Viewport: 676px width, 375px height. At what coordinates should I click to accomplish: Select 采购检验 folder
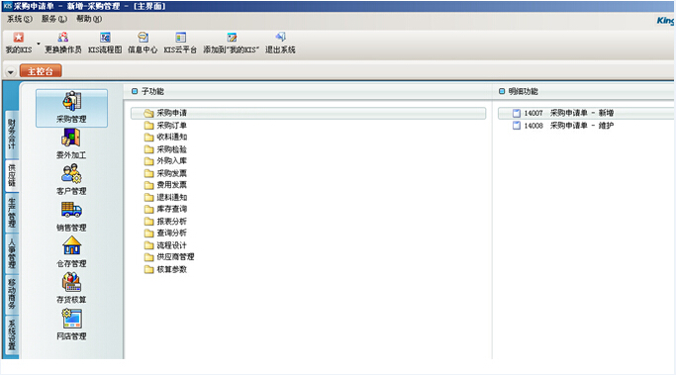tap(166, 149)
